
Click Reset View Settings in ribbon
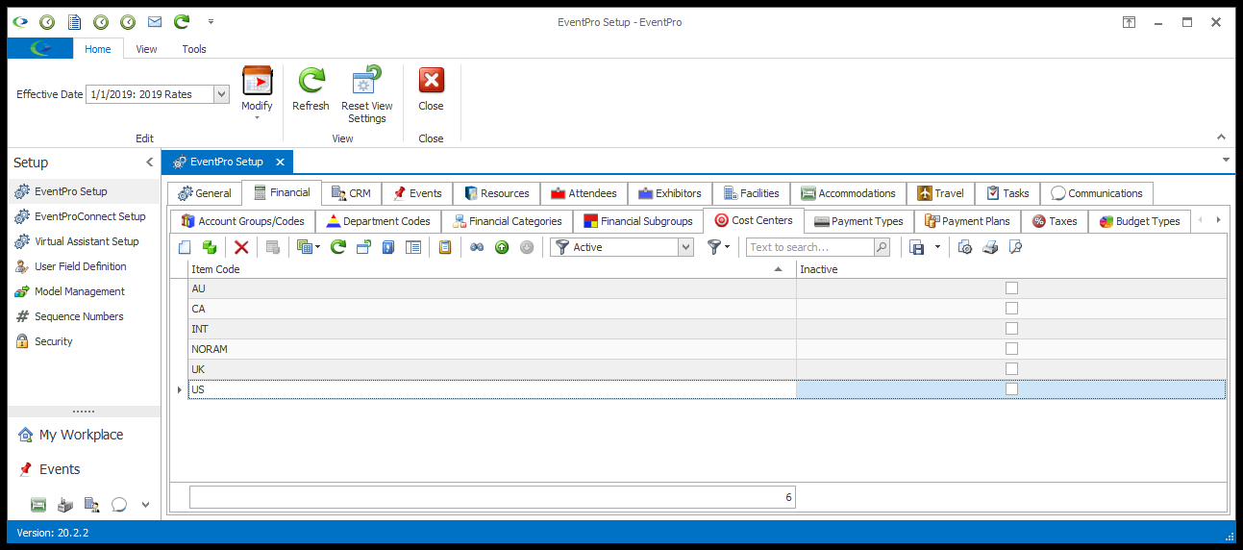(x=367, y=95)
